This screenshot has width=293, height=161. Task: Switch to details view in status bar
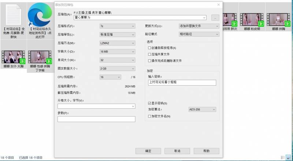283,157
